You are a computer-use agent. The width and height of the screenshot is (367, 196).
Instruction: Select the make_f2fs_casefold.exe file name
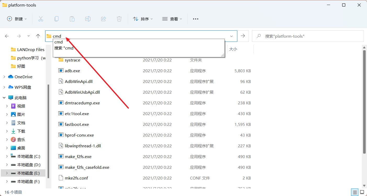coord(87,167)
